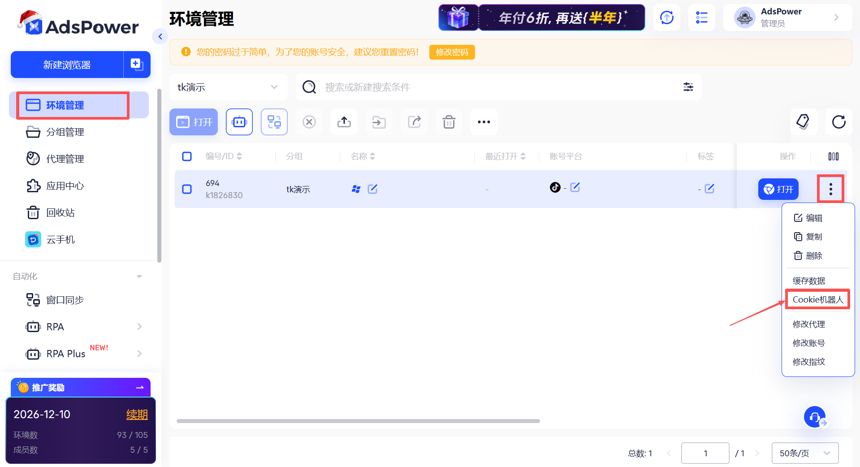Screen dimensions: 860x467
Task: Click the tag label icon above the table
Action: (x=804, y=121)
